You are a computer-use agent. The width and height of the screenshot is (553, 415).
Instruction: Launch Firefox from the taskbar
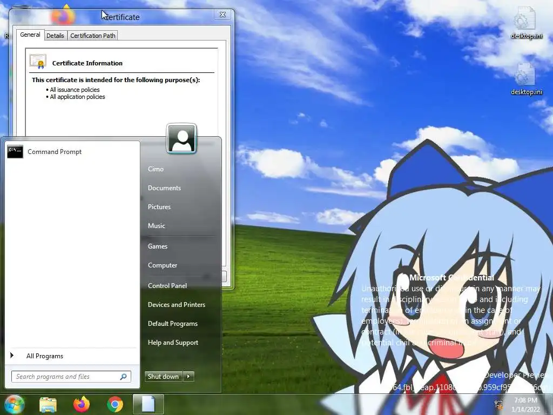(x=82, y=404)
